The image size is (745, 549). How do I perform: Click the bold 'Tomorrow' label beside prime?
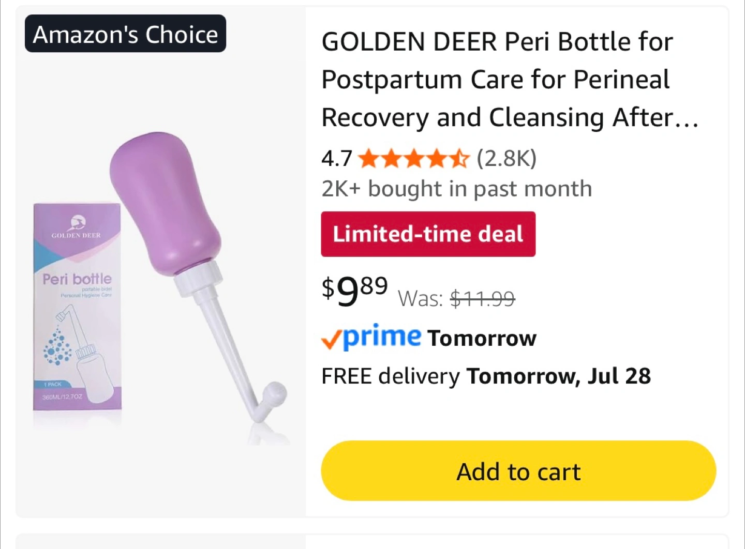(x=482, y=338)
